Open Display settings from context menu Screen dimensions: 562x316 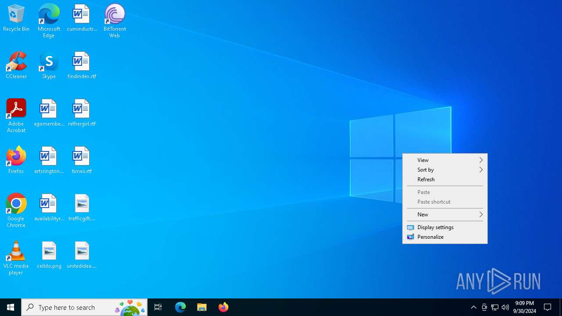[445, 227]
